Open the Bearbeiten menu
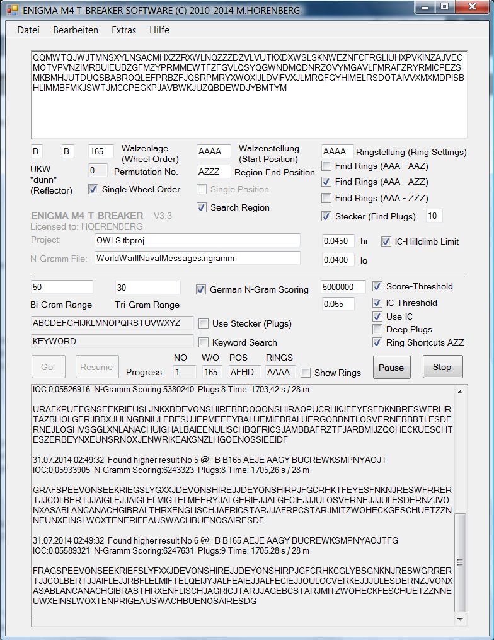This screenshot has width=494, height=640. click(75, 30)
